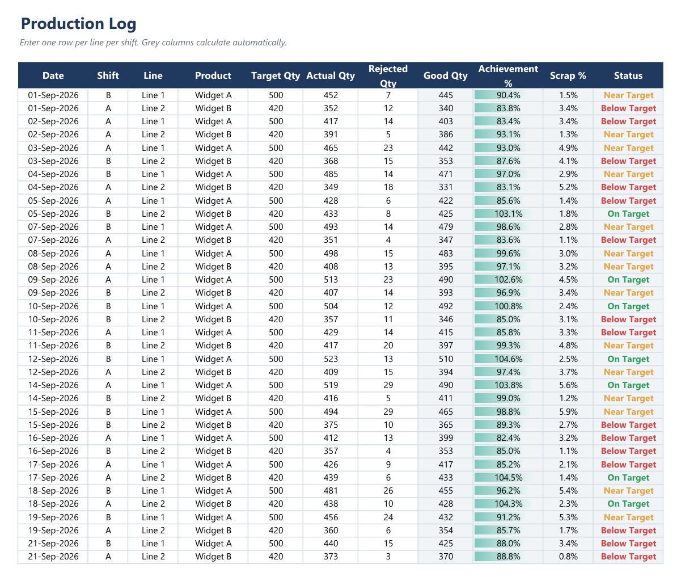Click Actual Qty 349 on 04-Sep Line 2

[331, 187]
